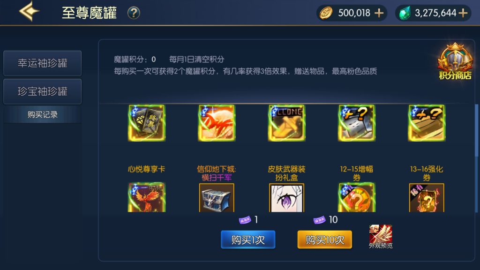480x270 pixels.
Task: Select the 皮肤武器装扮礼盒 reward icon
Action: point(286,123)
